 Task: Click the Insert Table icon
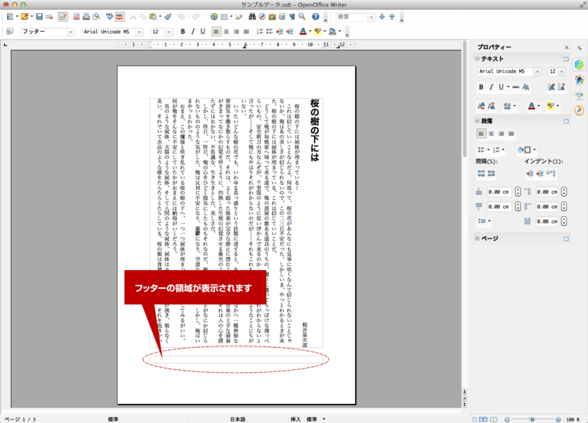click(224, 16)
